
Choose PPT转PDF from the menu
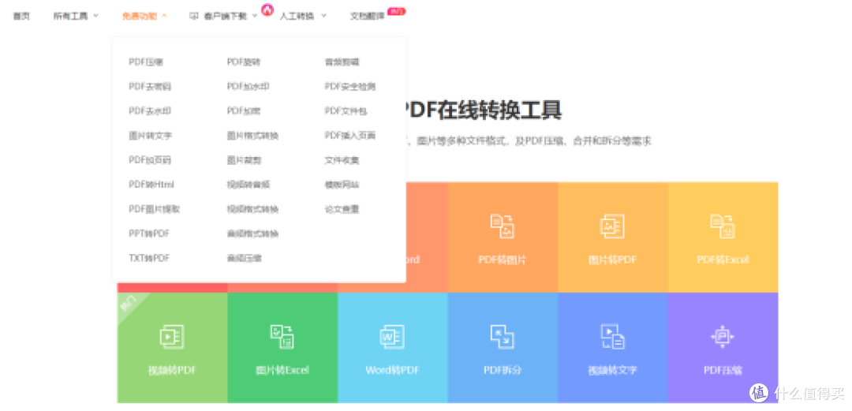pyautogui.click(x=149, y=234)
